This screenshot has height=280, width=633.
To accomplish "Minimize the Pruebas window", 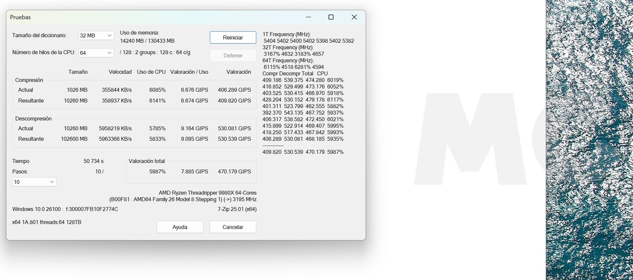I will 308,17.
